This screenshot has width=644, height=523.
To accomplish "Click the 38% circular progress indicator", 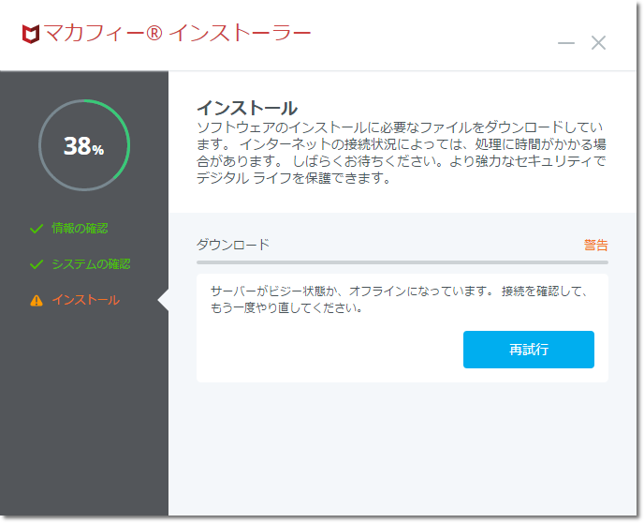I will point(84,145).
